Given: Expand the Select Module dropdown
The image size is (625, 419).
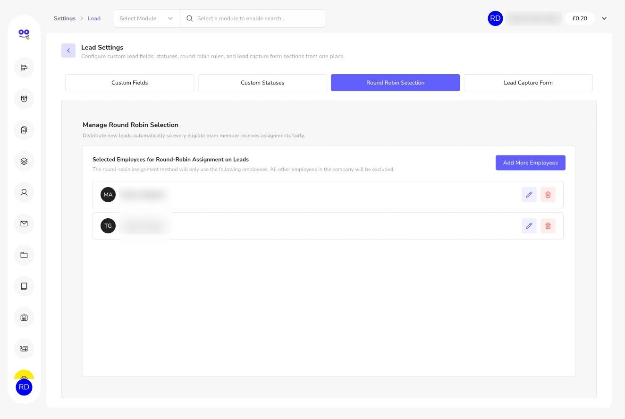Looking at the screenshot, I should [x=147, y=18].
